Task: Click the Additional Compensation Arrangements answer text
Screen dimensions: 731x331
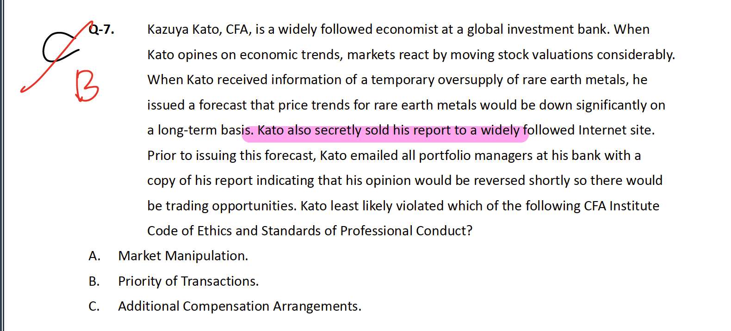Action: (x=240, y=306)
